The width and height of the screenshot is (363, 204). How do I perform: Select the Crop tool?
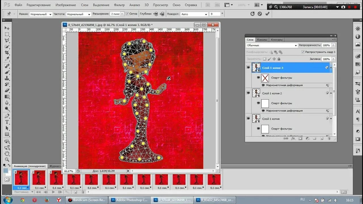[7, 53]
